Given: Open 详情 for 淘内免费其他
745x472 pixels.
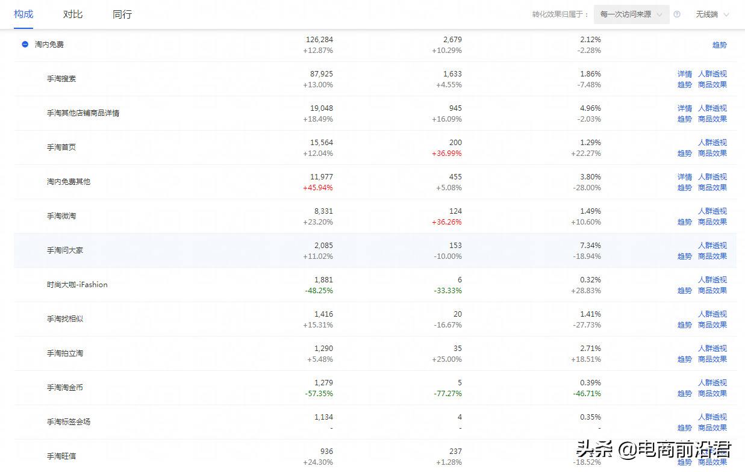Looking at the screenshot, I should coord(685,177).
